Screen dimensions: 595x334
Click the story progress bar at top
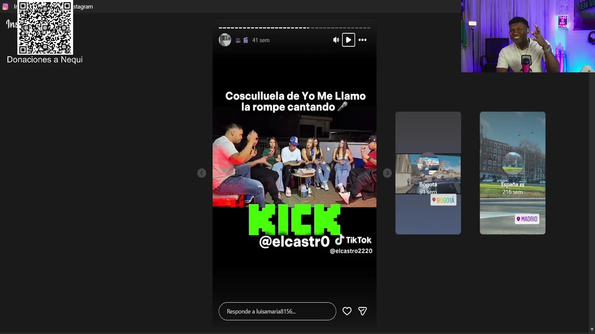click(294, 28)
